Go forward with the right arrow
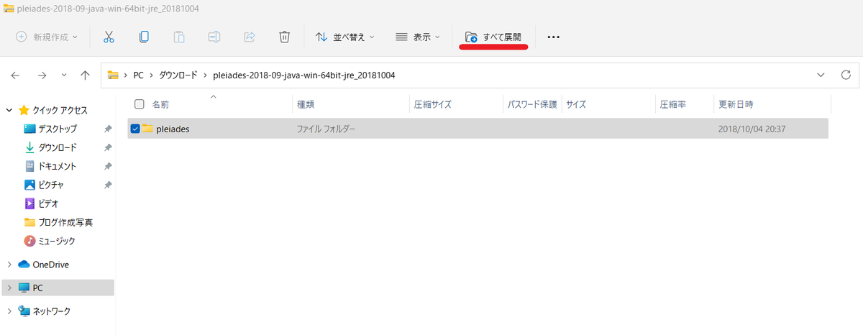This screenshot has height=335, width=863. tap(42, 75)
